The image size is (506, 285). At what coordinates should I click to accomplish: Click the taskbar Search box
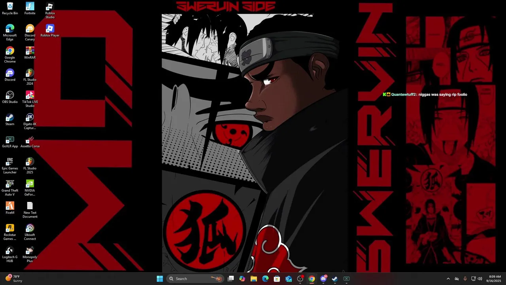[195, 279]
